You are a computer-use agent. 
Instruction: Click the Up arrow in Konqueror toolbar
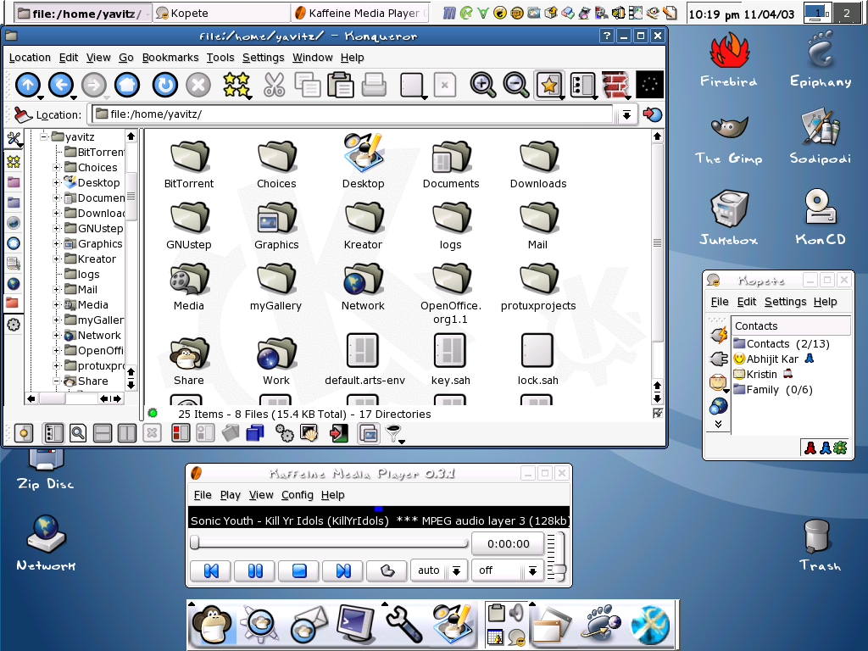pyautogui.click(x=28, y=86)
